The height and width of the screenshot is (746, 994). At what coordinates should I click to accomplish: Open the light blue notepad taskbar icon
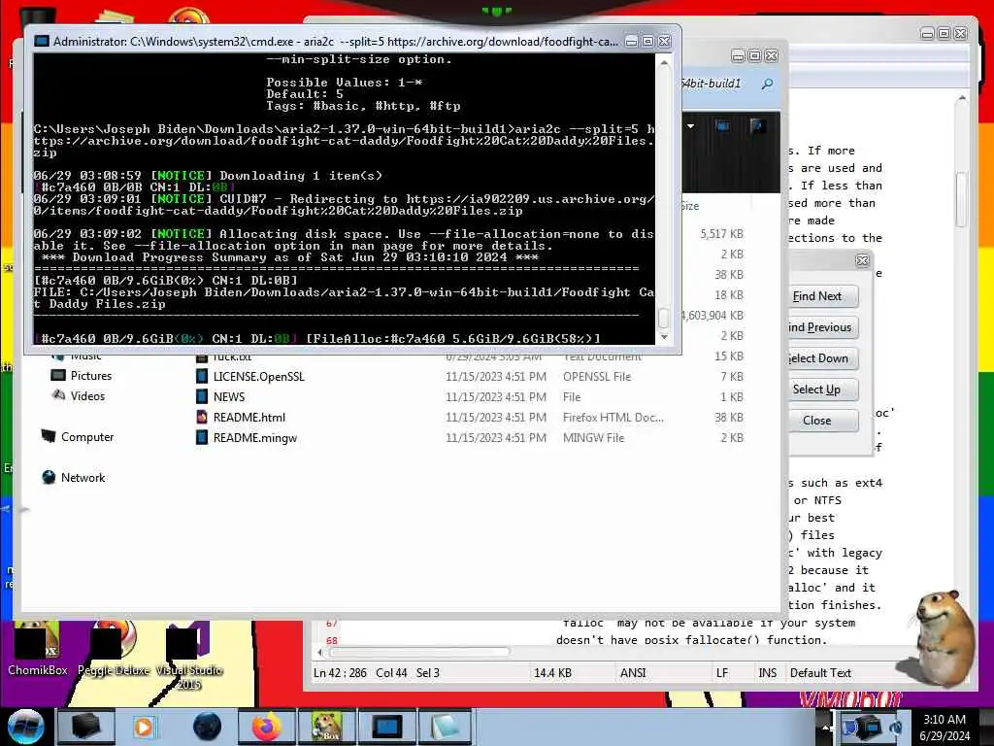[446, 727]
